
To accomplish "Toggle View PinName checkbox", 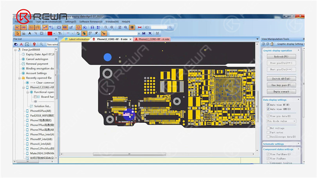I will click(268, 158).
